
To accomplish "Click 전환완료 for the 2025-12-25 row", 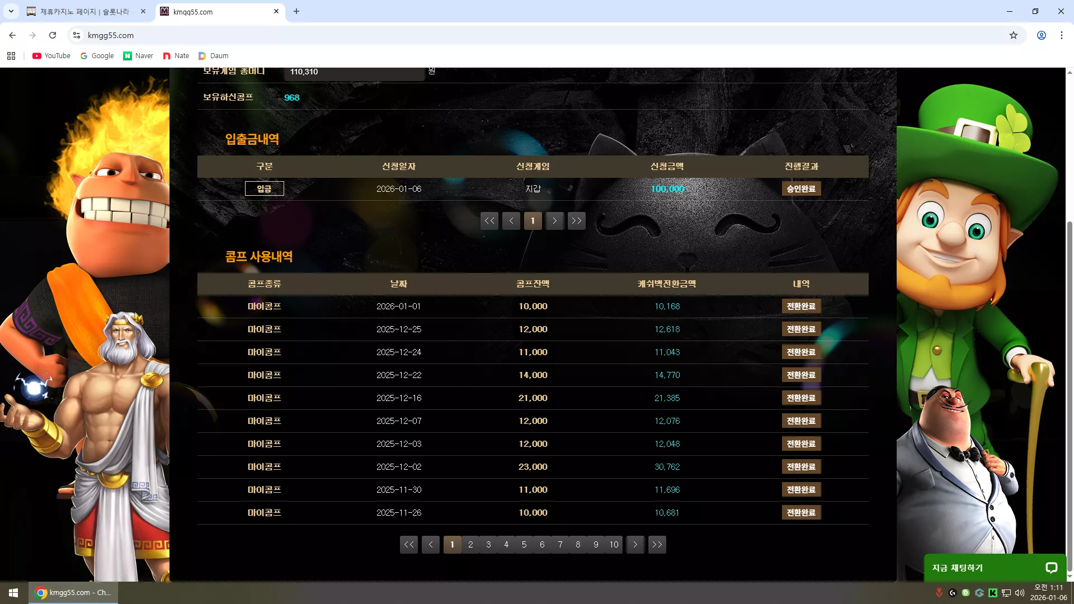I will tap(801, 329).
